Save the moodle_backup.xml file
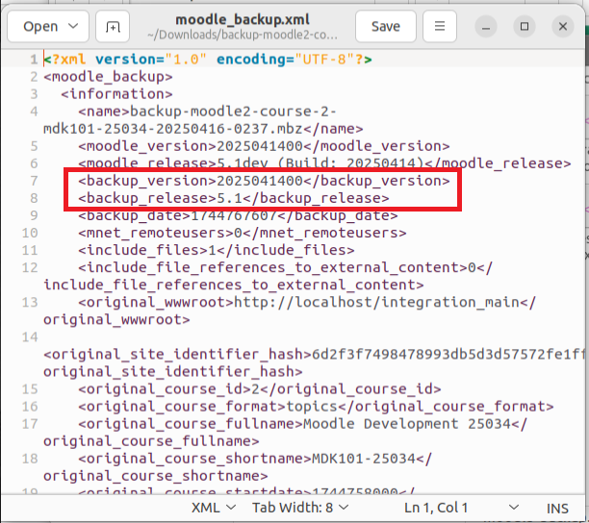This screenshot has height=523, width=589. click(386, 26)
